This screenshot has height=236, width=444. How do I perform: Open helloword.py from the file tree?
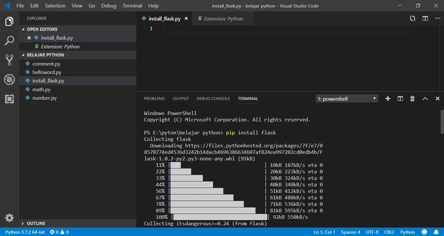[78, 72]
